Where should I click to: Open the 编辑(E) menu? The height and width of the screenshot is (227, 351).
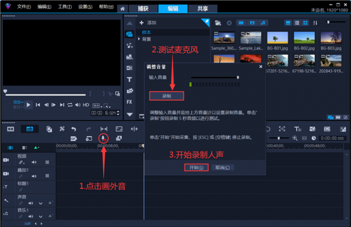point(44,7)
